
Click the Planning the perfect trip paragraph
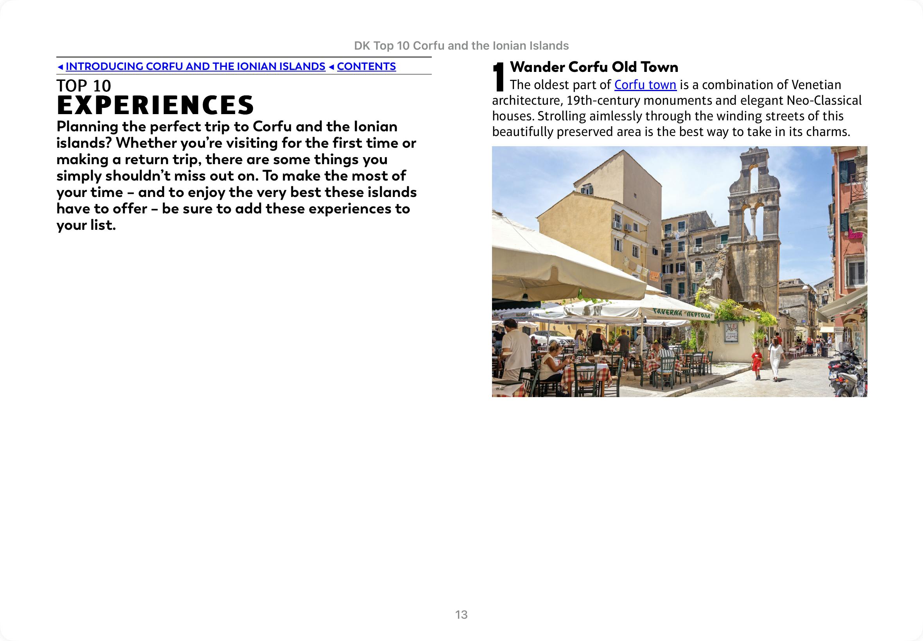[236, 175]
